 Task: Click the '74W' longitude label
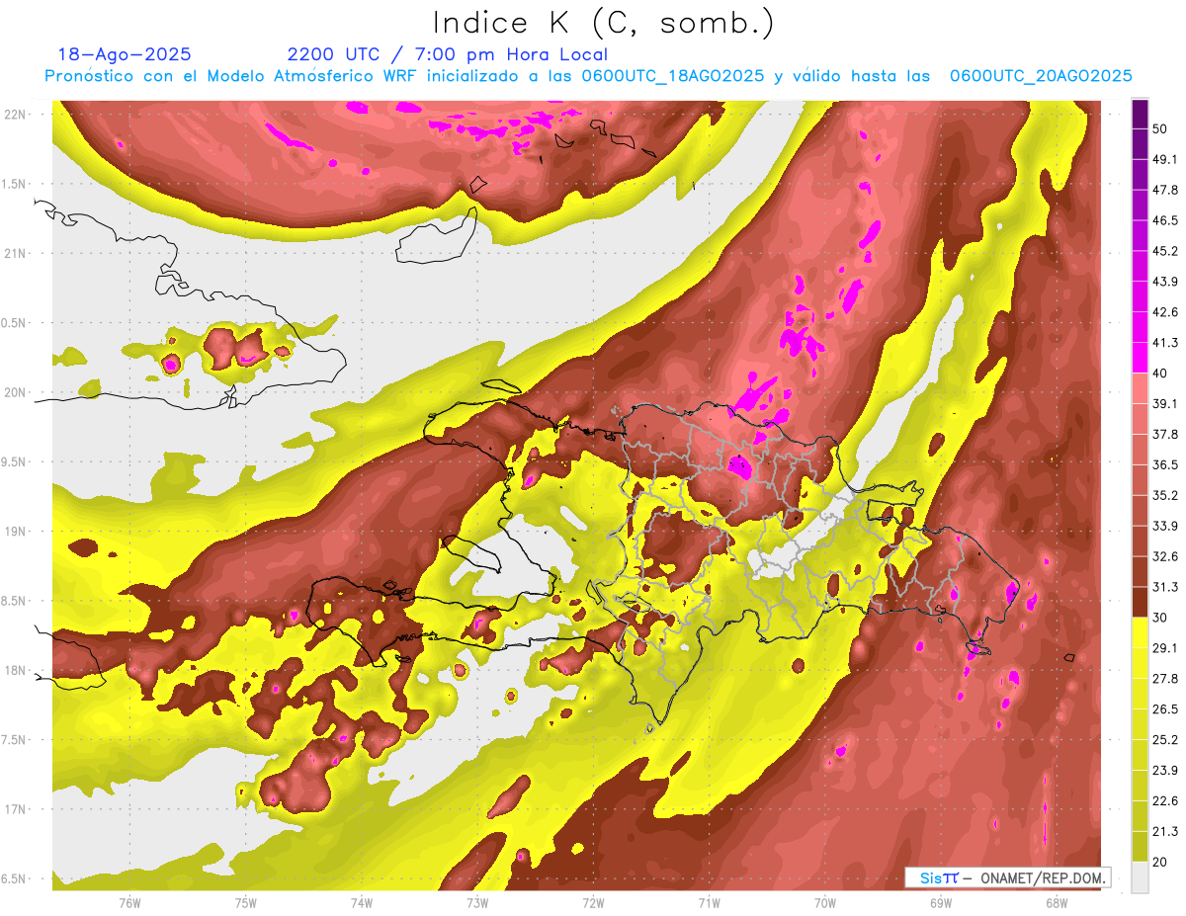pyautogui.click(x=361, y=902)
